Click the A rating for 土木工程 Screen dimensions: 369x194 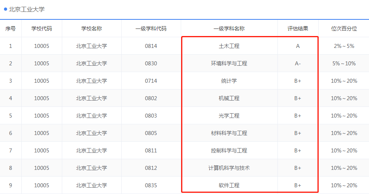[298, 46]
